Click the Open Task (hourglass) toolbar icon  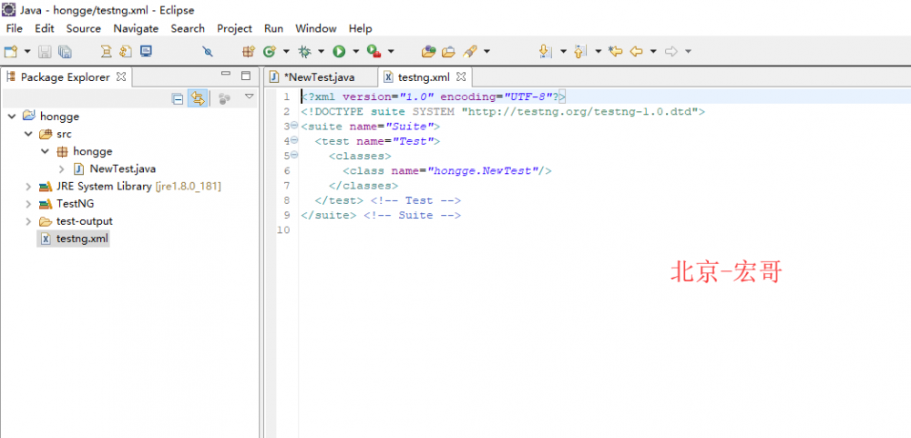(107, 52)
